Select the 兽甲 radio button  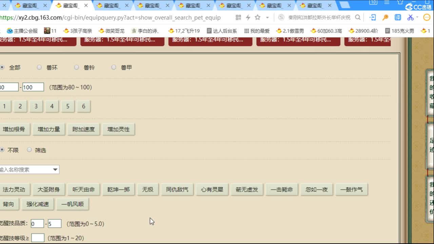tap(114, 67)
